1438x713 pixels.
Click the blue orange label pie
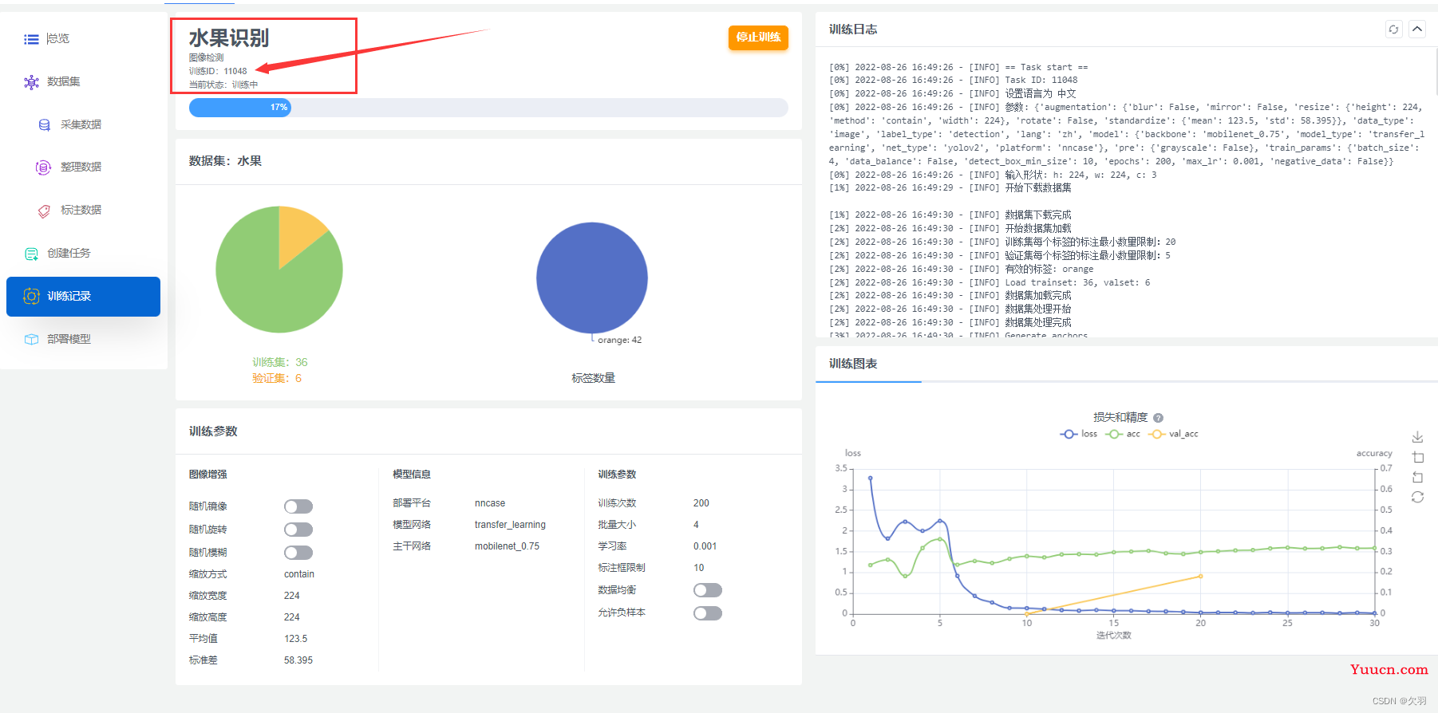pos(592,278)
